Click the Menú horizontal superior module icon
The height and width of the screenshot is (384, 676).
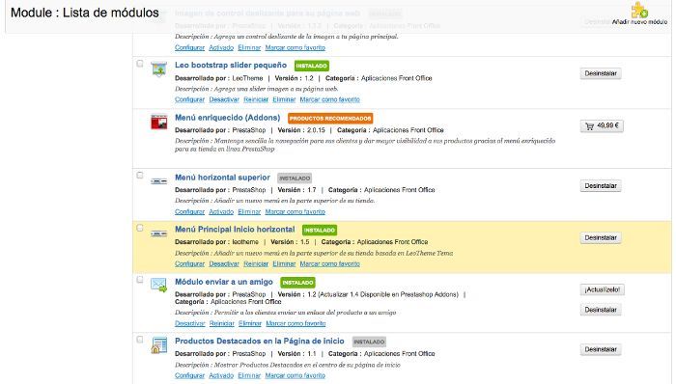(x=158, y=181)
